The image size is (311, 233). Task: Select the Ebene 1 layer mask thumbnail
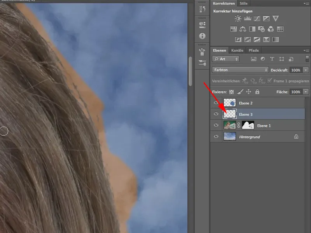(248, 125)
